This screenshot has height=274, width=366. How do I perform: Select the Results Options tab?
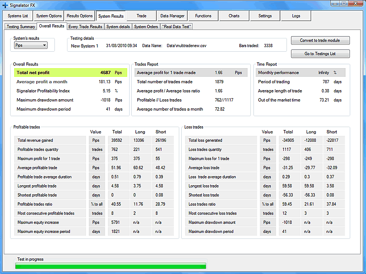[80, 16]
